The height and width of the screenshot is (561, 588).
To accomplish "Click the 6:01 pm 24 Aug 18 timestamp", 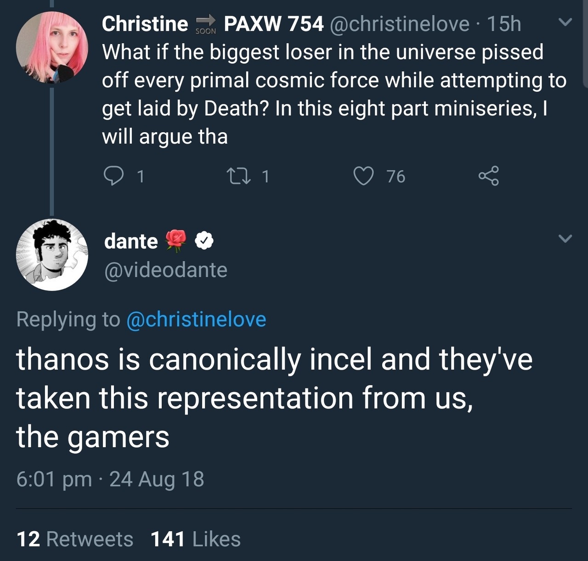I will coord(110,479).
